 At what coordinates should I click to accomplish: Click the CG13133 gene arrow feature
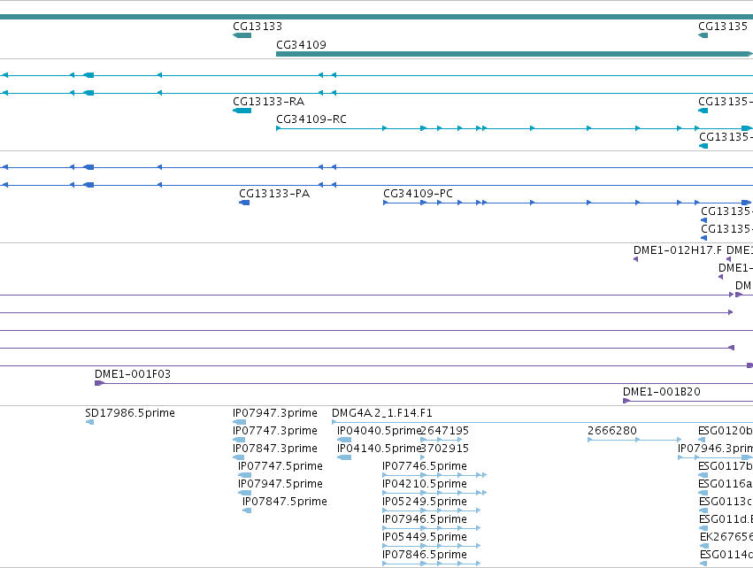pyautogui.click(x=242, y=35)
